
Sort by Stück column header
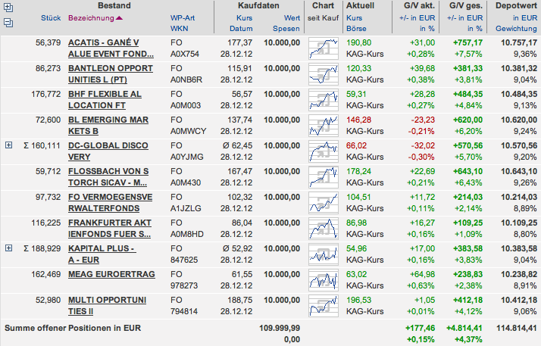coord(51,18)
